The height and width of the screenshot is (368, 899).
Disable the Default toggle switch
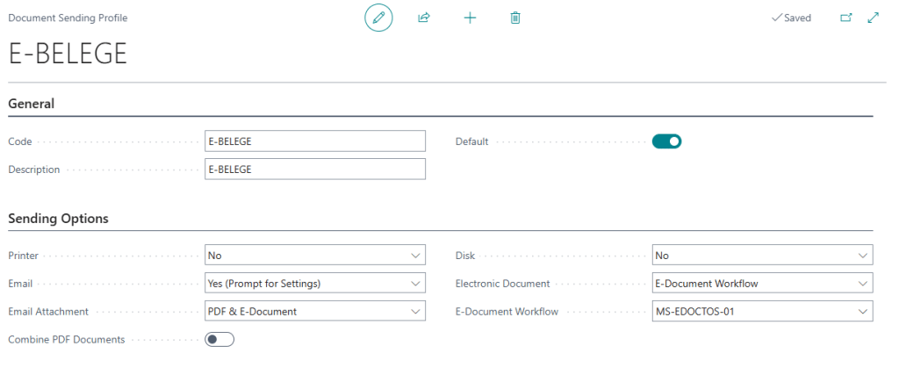pyautogui.click(x=666, y=141)
